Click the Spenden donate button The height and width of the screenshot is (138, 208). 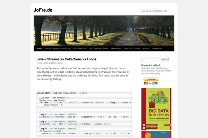[x=151, y=79]
